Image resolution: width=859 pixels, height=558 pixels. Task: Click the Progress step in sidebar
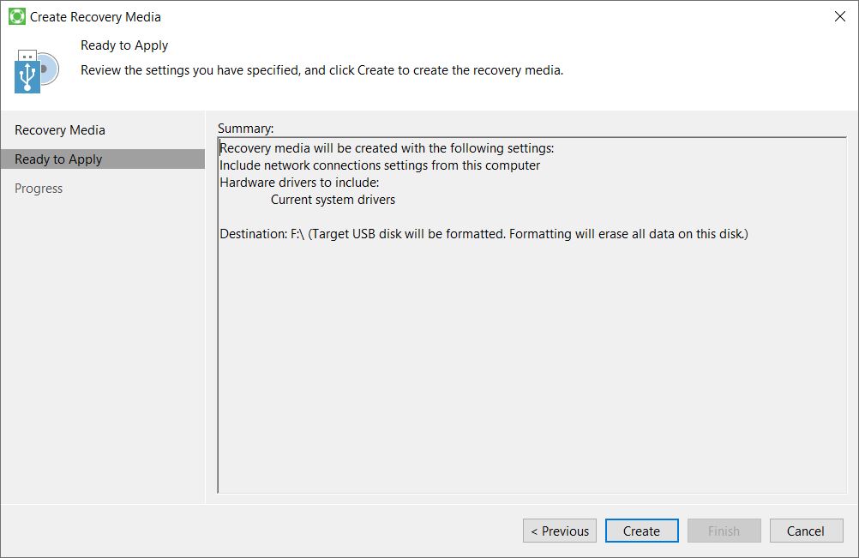coord(39,189)
